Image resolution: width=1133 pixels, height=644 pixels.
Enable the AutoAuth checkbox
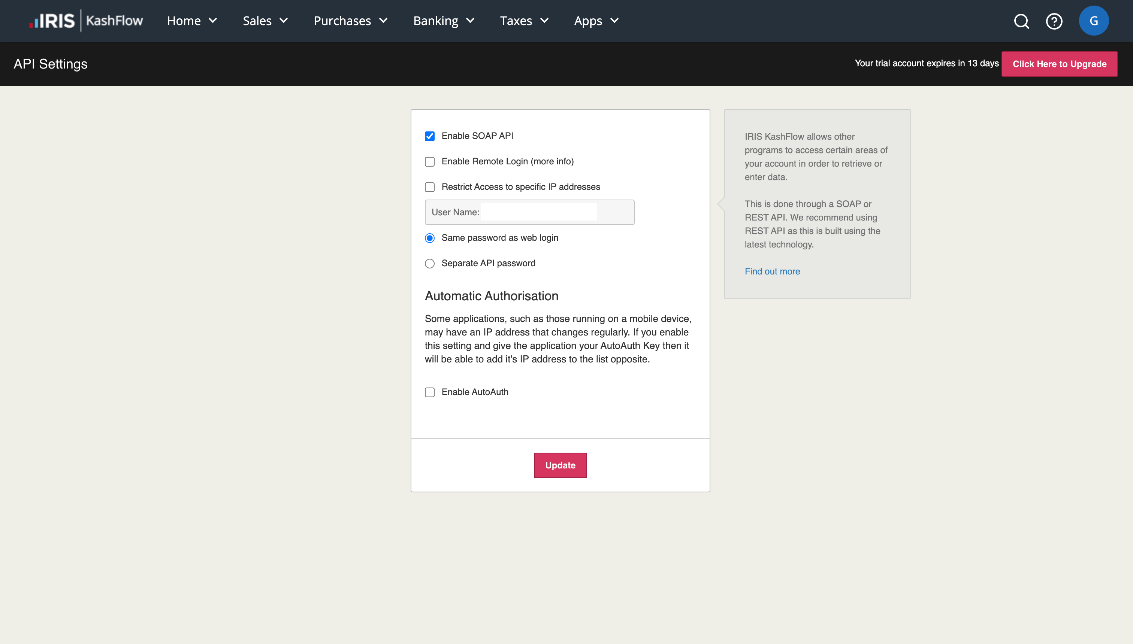[x=430, y=392]
